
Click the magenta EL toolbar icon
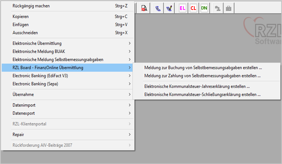pos(183,8)
